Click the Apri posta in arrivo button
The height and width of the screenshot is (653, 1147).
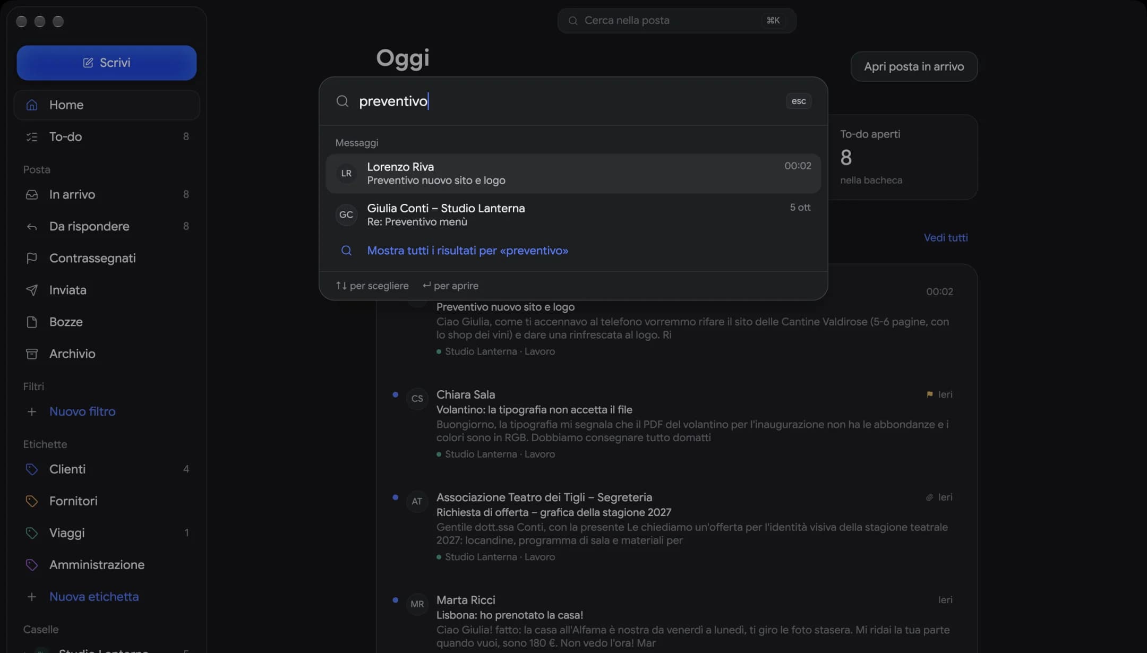(x=914, y=66)
